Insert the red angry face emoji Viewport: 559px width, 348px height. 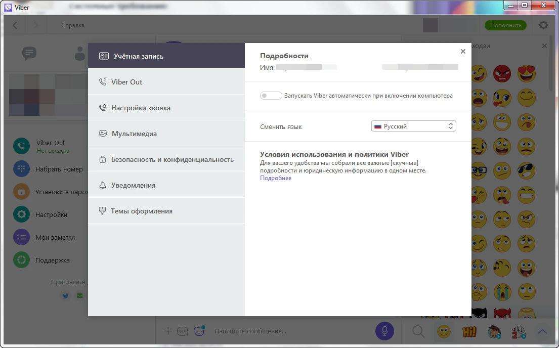502,73
